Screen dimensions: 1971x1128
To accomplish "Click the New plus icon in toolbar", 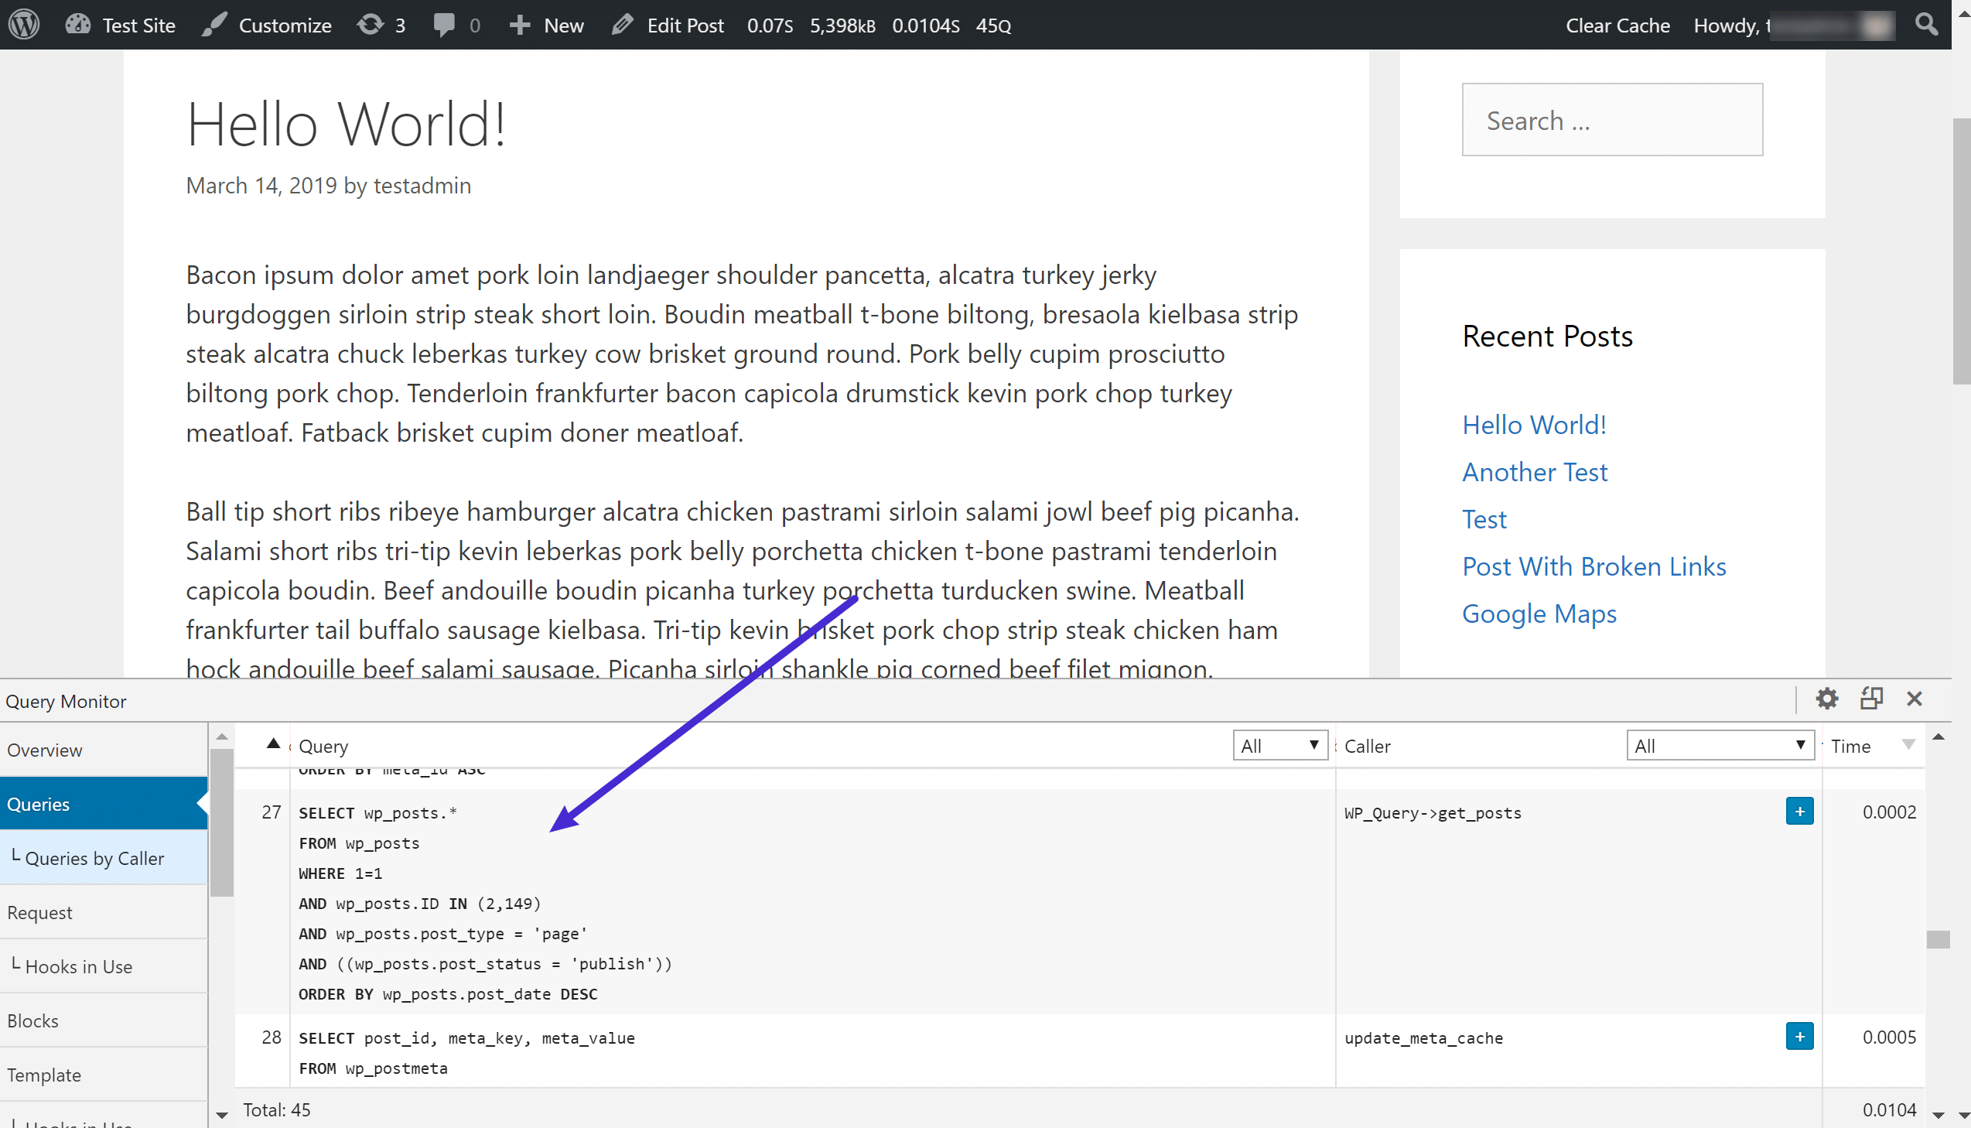I will [x=520, y=25].
